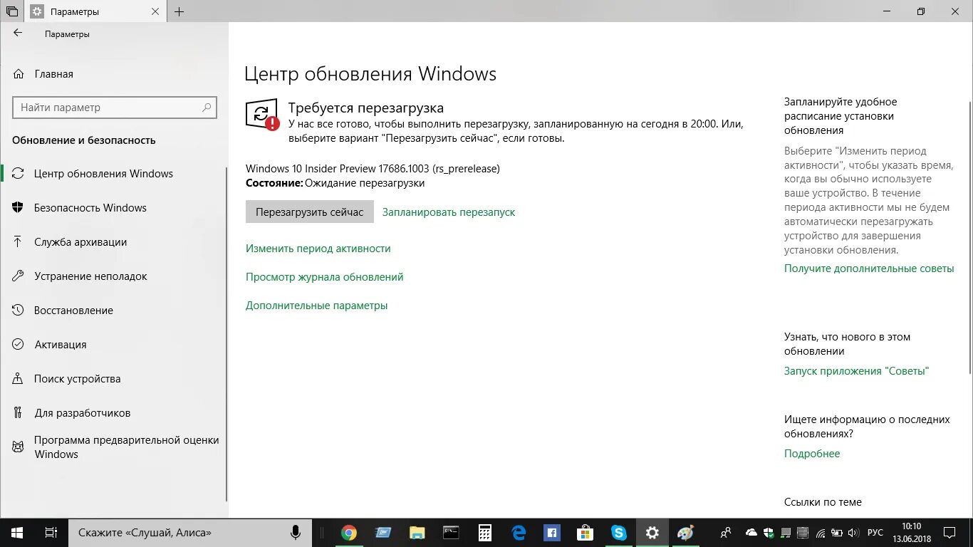This screenshot has width=973, height=547.
Task: Open Microsoft Edge from the taskbar
Action: pyautogui.click(x=519, y=533)
